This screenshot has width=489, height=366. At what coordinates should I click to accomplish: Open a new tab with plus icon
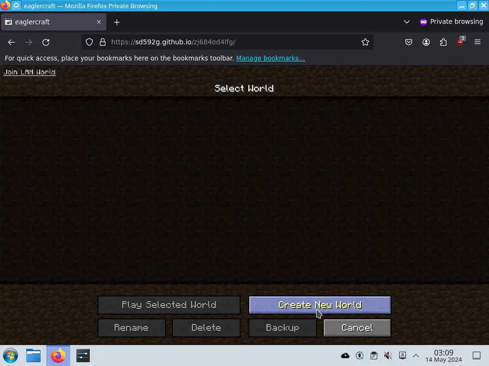click(x=117, y=22)
